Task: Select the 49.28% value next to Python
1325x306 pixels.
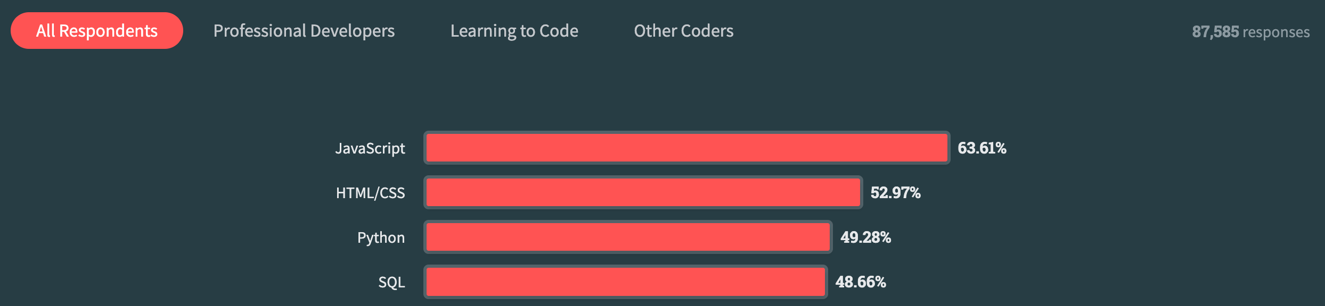Action: [x=866, y=237]
